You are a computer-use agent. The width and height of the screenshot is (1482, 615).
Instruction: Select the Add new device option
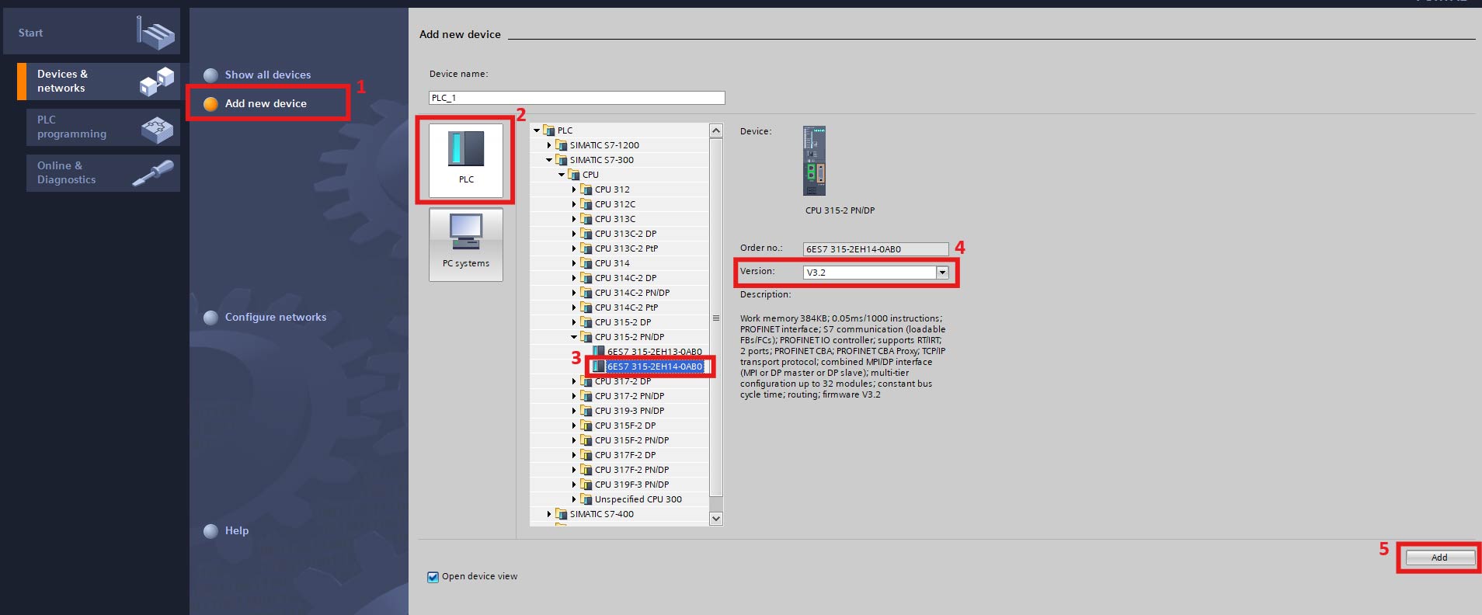266,103
